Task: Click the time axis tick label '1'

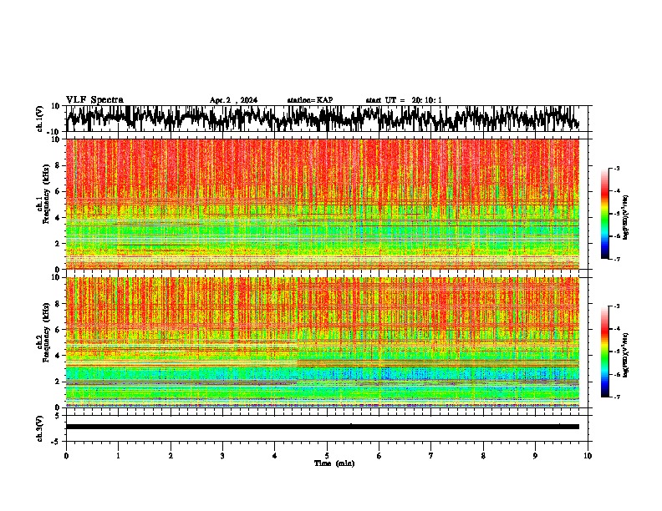Action: [x=118, y=456]
